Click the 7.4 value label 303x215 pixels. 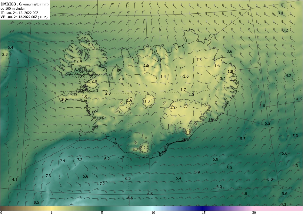point(62,161)
